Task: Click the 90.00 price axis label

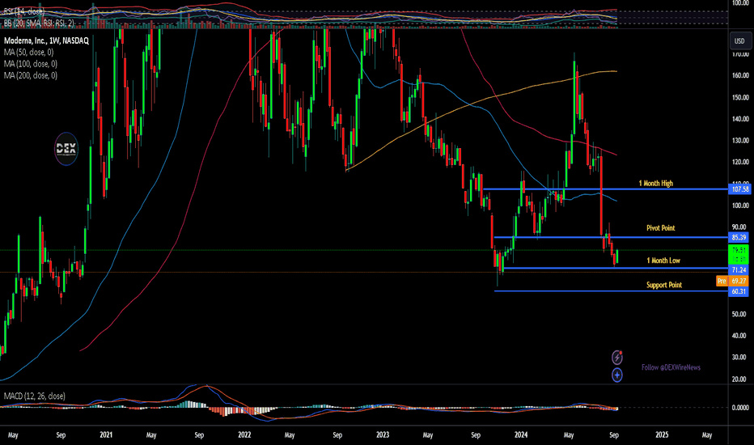Action: tap(739, 227)
